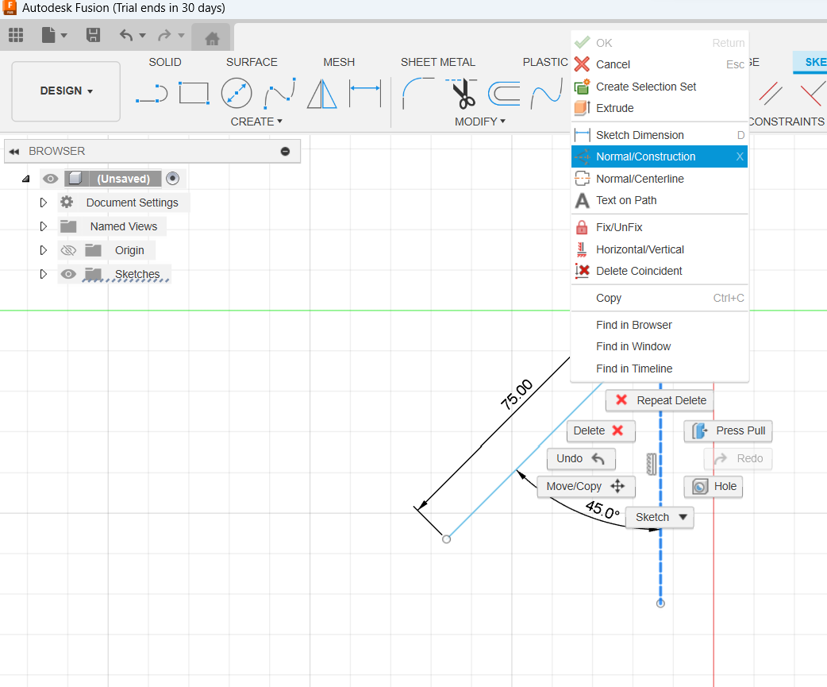Image resolution: width=827 pixels, height=687 pixels.
Task: Select the Rectangle sketch tool
Action: click(x=194, y=93)
